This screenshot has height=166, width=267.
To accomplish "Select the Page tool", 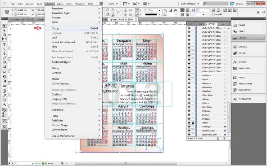I will pos(4,35).
